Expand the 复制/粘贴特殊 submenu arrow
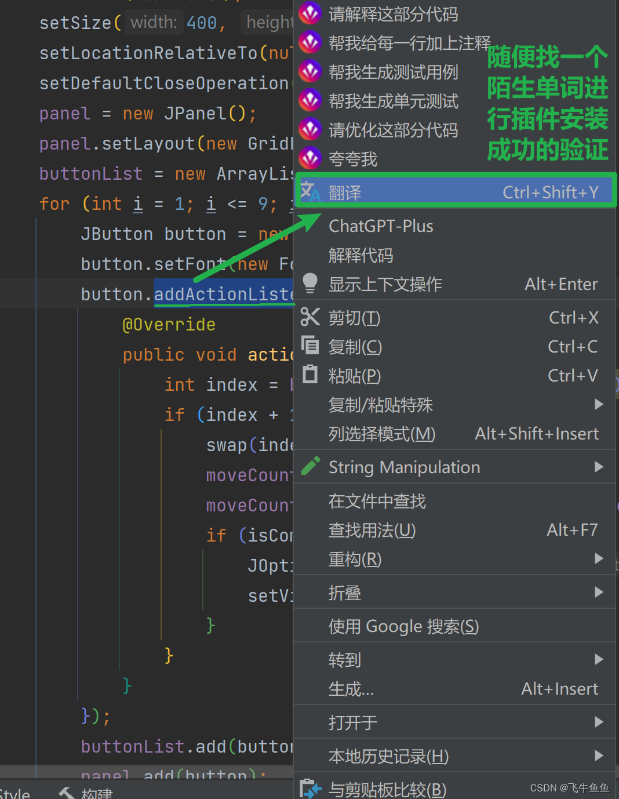This screenshot has height=799, width=619. pos(599,404)
